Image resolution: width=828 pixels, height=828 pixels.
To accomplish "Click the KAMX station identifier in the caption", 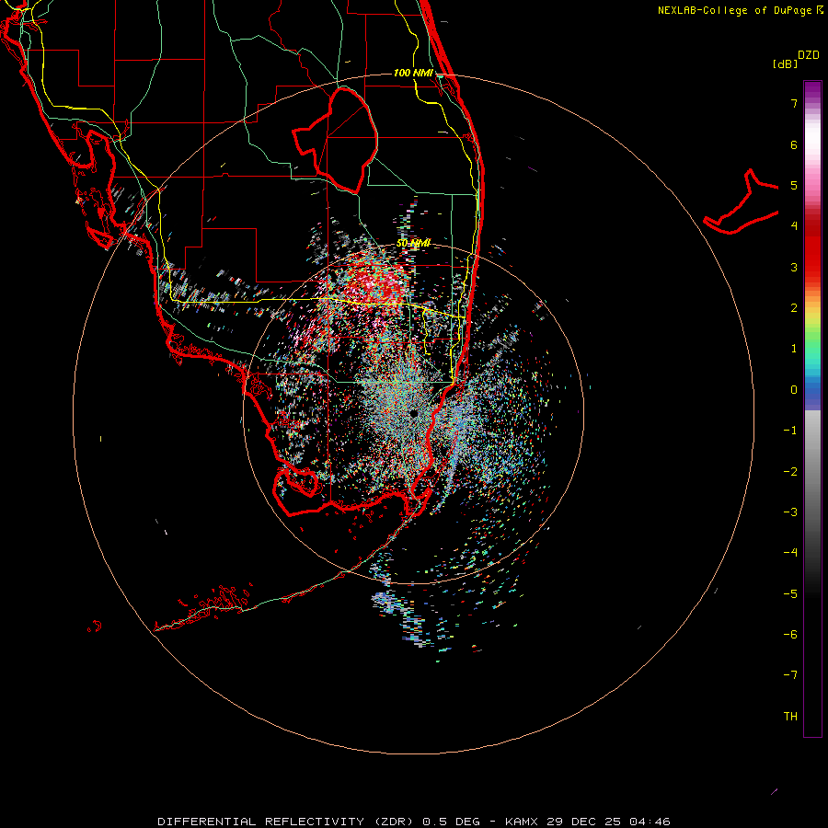I will [x=521, y=822].
